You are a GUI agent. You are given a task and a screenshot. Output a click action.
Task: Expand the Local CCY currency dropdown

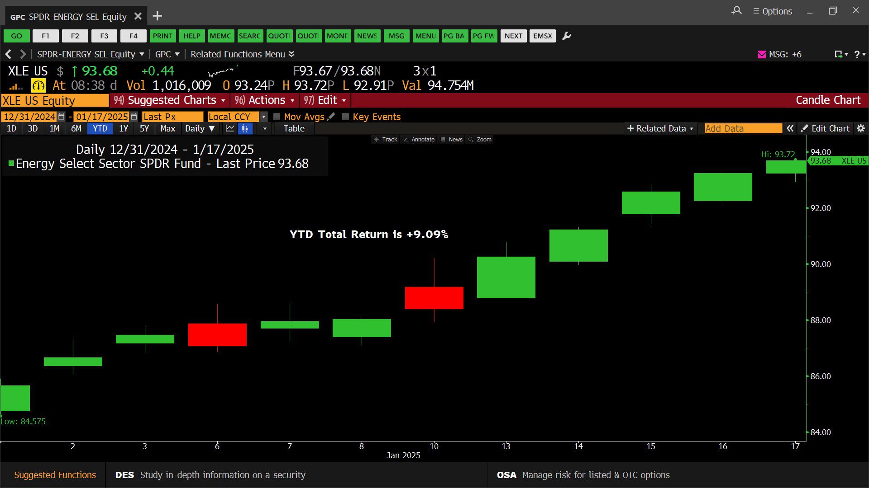(264, 117)
